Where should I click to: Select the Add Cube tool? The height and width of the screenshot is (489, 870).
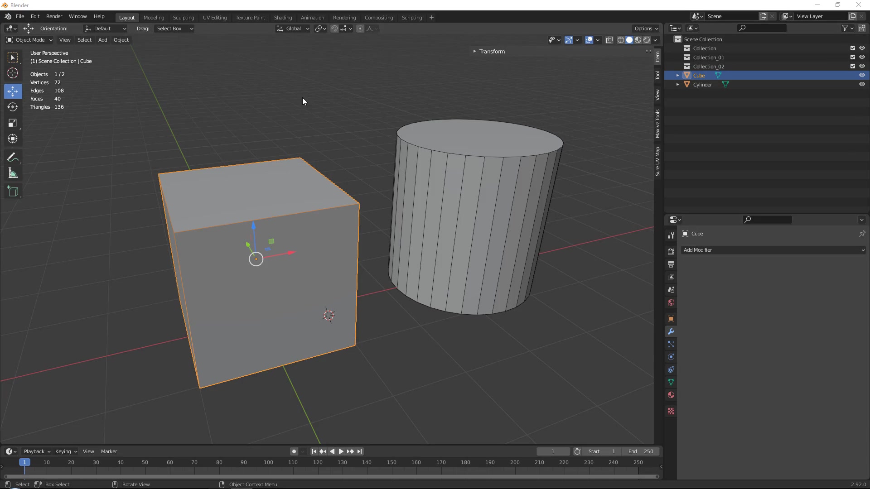pyautogui.click(x=13, y=192)
